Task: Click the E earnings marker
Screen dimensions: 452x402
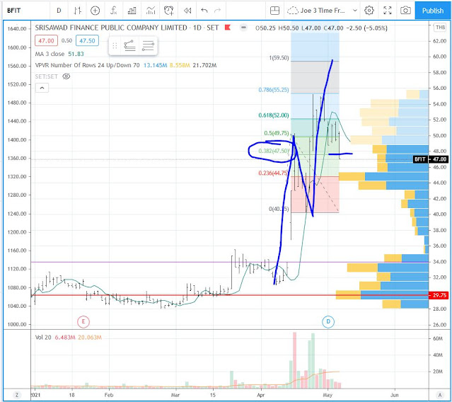Action: click(83, 321)
